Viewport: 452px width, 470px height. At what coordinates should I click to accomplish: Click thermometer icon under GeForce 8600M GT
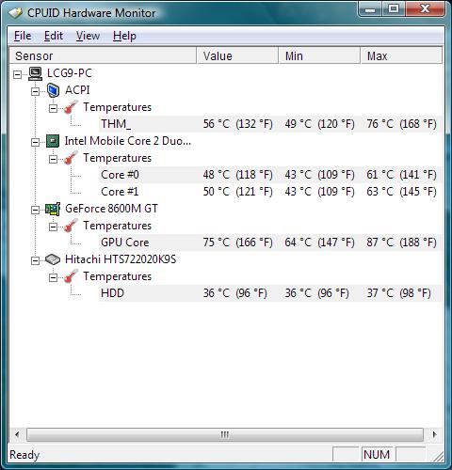pos(71,226)
